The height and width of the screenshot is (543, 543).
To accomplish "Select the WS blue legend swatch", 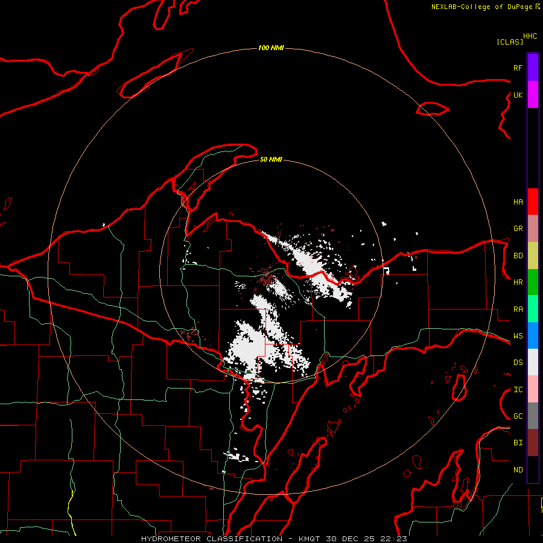I will coord(533,335).
